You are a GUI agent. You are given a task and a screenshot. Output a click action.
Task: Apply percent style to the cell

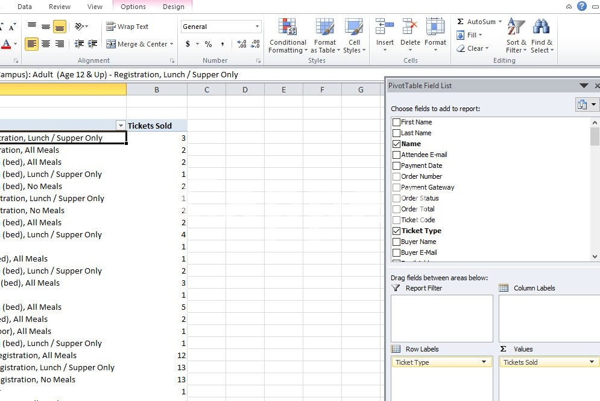pos(208,44)
